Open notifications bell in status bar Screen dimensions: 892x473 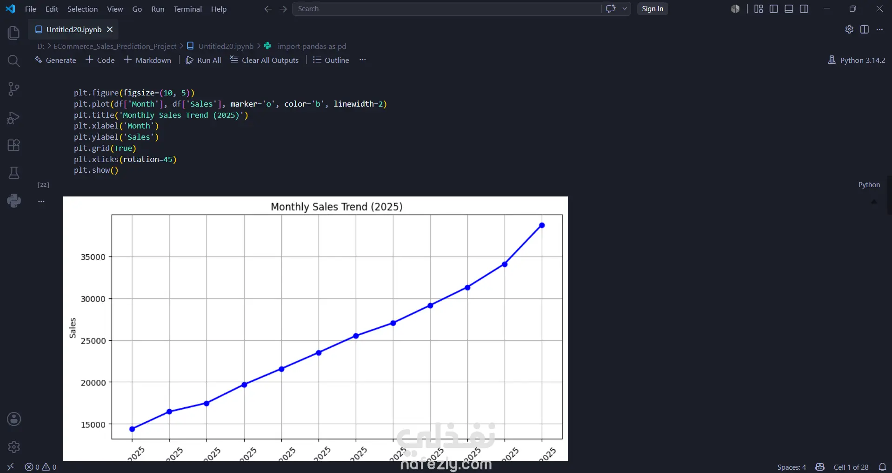(882, 467)
